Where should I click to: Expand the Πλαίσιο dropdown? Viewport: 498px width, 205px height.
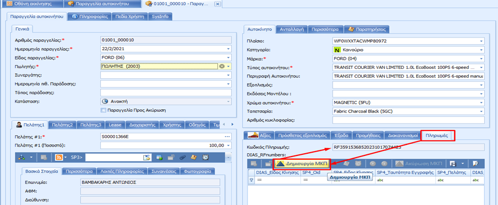[x=481, y=41]
